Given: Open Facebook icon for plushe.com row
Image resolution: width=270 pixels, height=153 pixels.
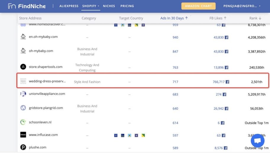Looking at the screenshot, I should (x=225, y=148).
